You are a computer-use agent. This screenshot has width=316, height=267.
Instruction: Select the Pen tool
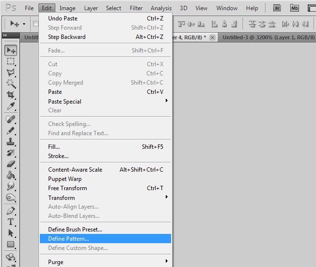point(11,211)
